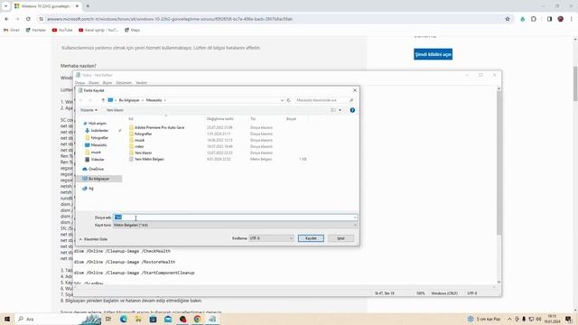Click İptal button in save dialog
Screen dimensions: 578x325
coord(340,238)
